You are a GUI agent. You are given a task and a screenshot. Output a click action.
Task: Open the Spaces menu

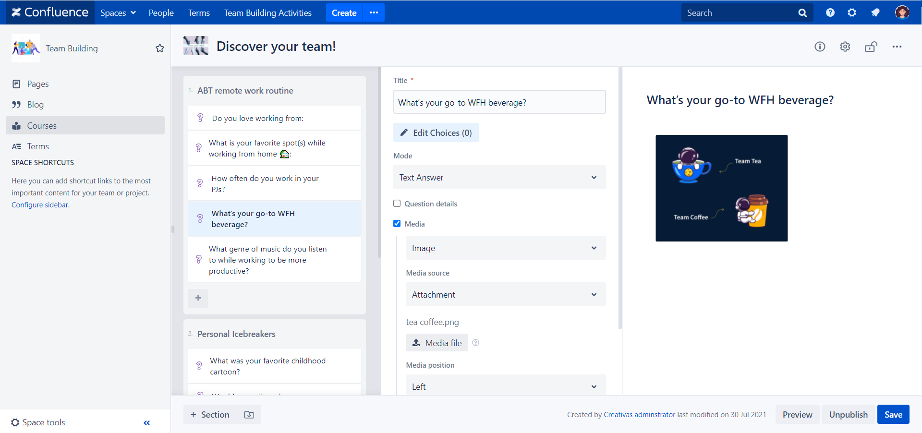pos(118,13)
